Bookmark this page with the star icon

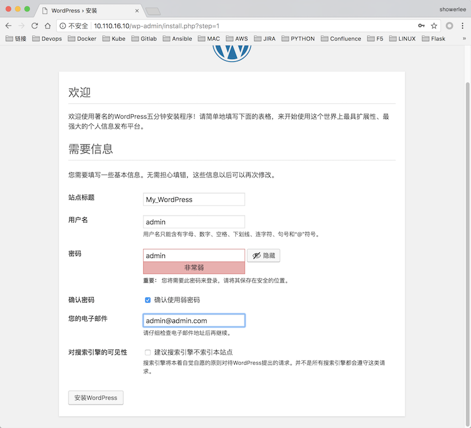tap(434, 26)
